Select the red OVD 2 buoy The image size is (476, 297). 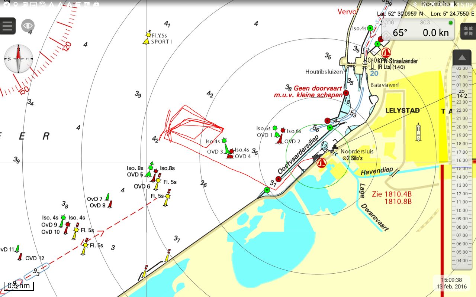(281, 136)
